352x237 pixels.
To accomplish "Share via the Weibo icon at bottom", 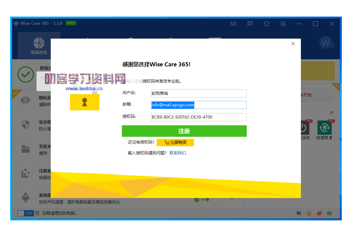I will (319, 213).
